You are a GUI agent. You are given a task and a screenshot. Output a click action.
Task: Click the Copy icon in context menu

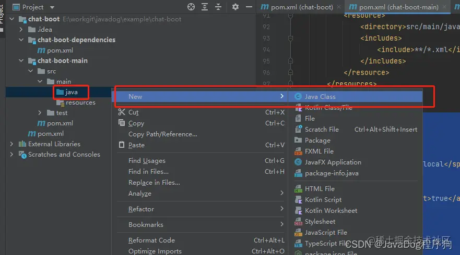122,123
